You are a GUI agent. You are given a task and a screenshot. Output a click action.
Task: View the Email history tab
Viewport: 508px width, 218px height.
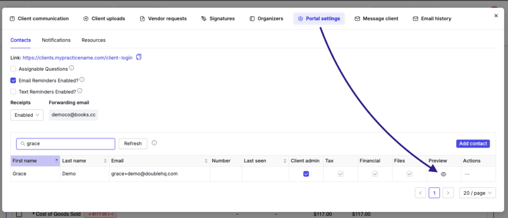coord(432,18)
